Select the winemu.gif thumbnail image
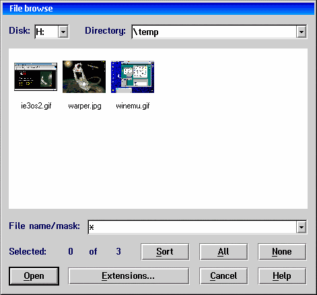 coord(133,77)
